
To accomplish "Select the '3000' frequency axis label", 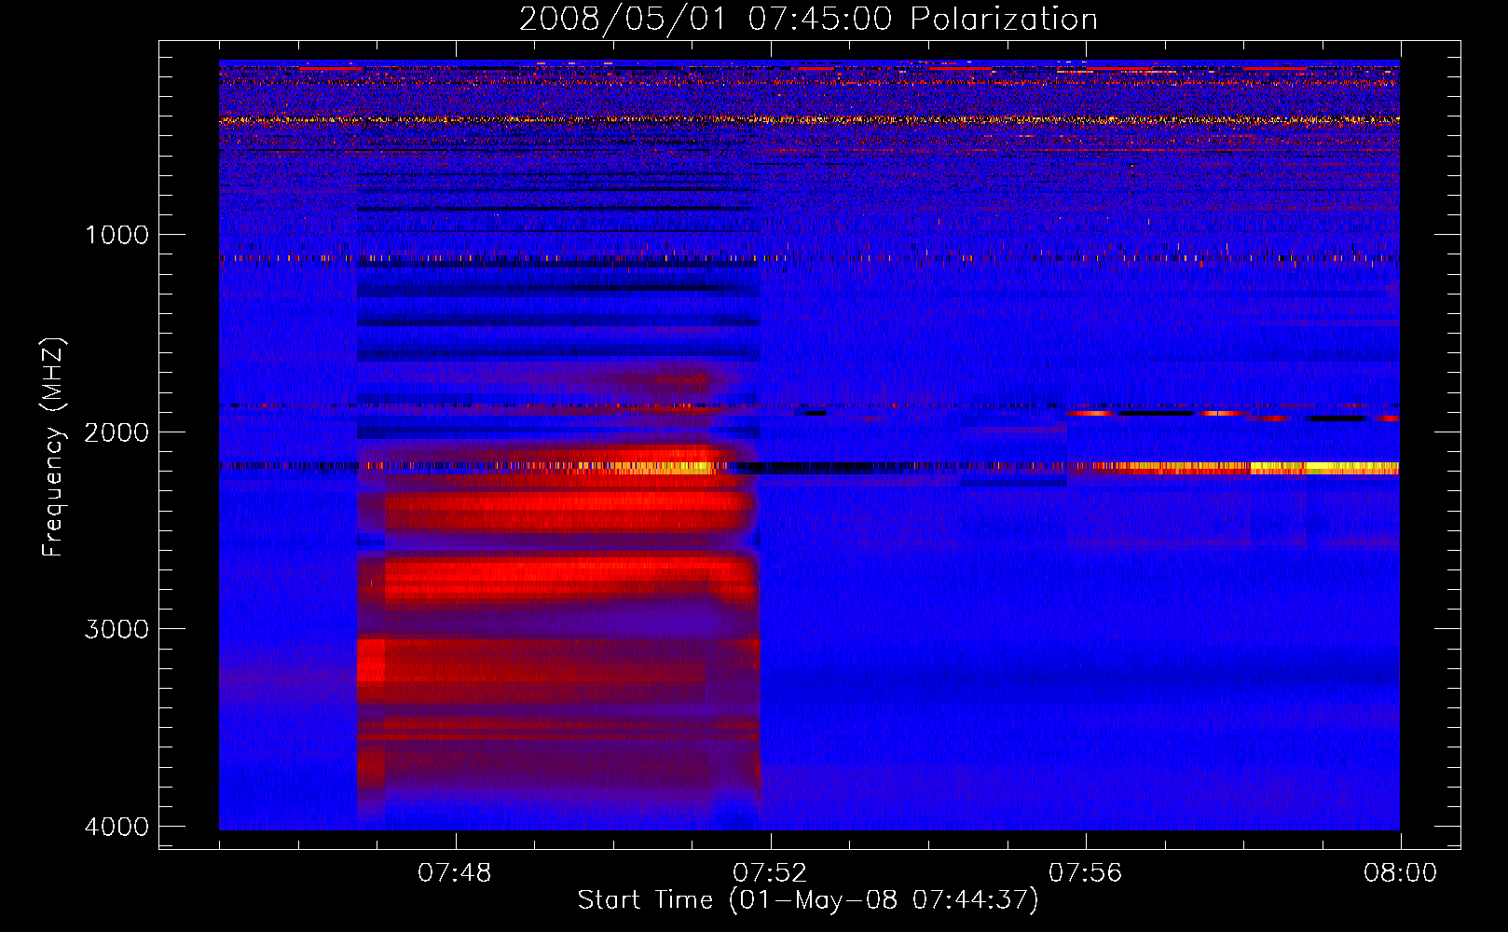I will pyautogui.click(x=117, y=629).
